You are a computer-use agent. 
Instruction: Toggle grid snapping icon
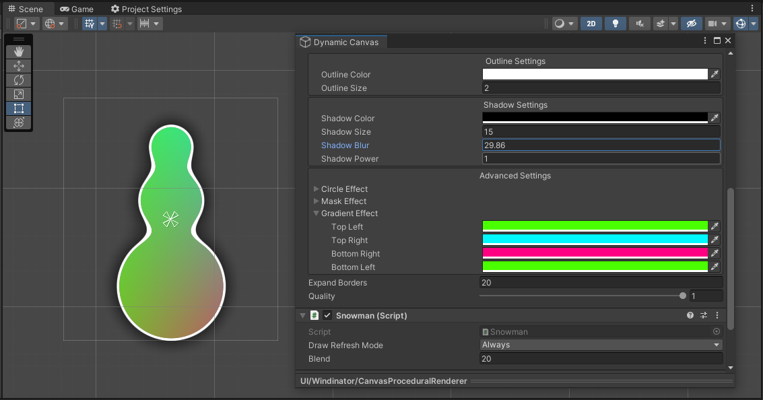(117, 24)
